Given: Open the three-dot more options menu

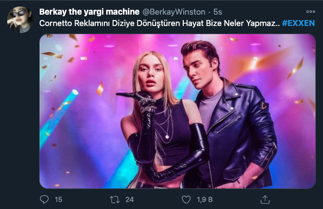Looking at the screenshot, I should (310, 12).
